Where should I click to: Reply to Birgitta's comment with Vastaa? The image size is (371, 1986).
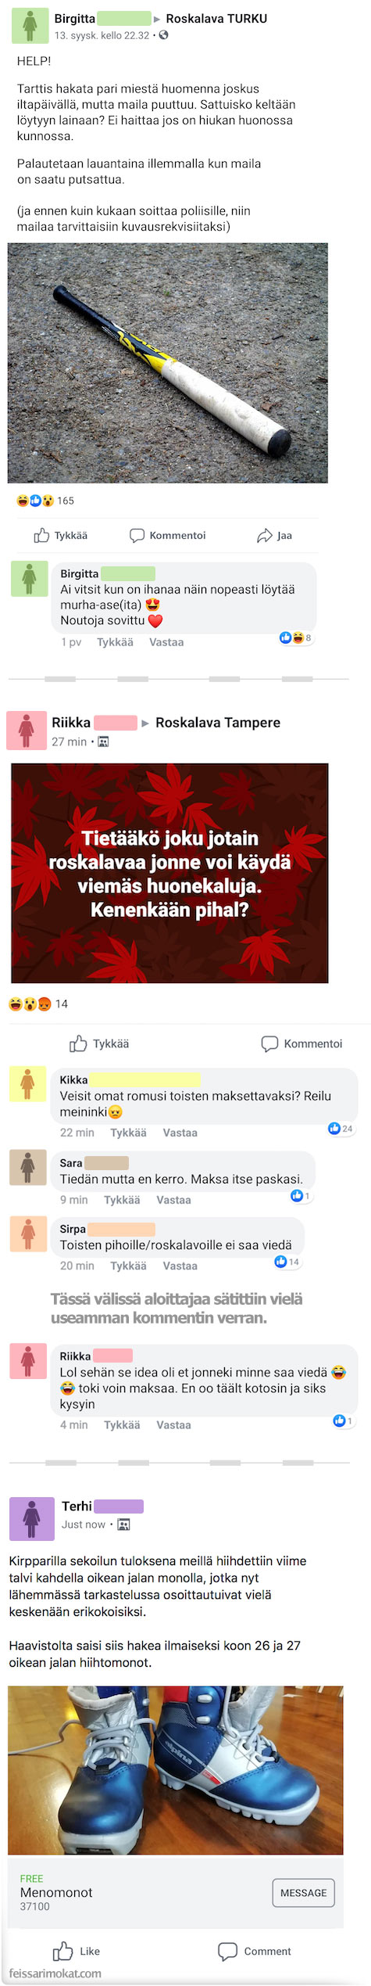[166, 642]
